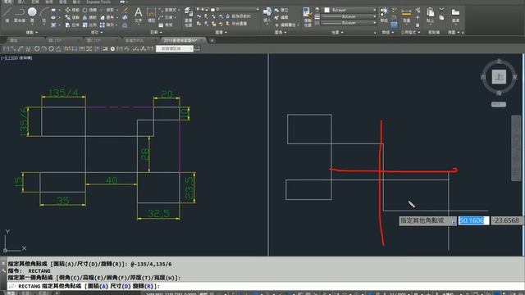Open the Start file tab
The width and height of the screenshot is (525, 295).
(14, 40)
